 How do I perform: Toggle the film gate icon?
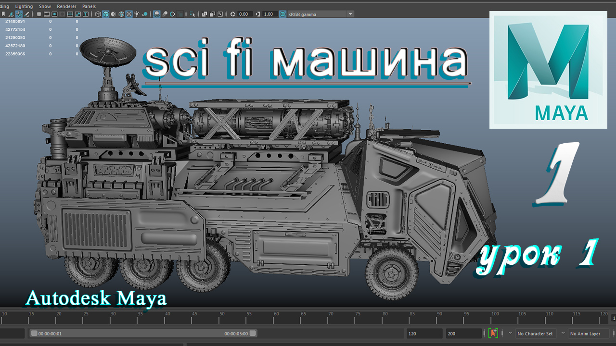click(47, 14)
